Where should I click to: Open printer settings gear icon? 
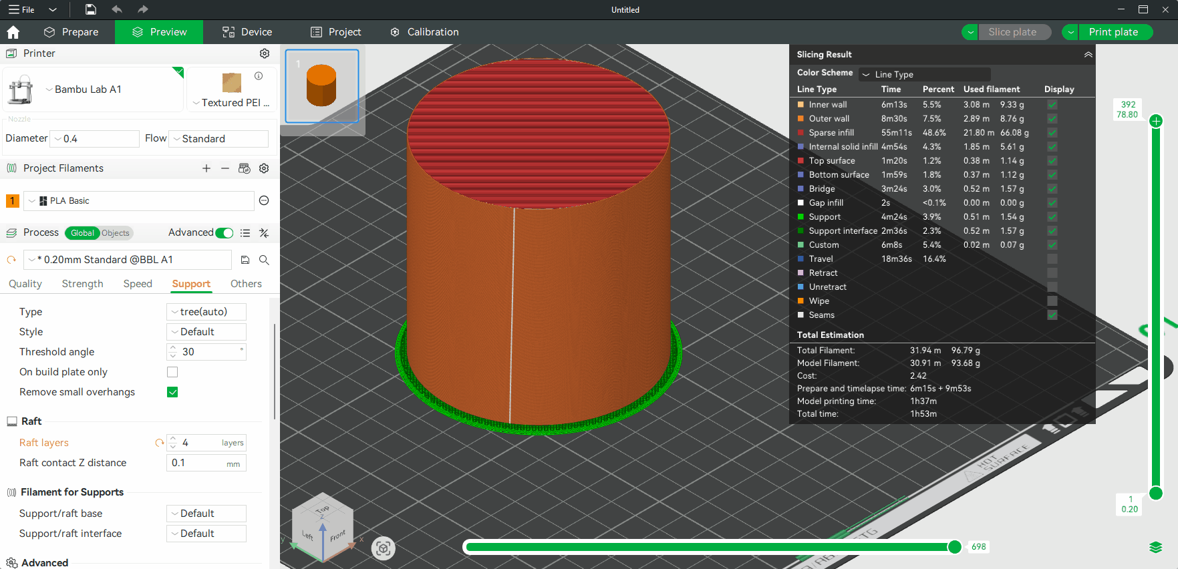pyautogui.click(x=265, y=53)
